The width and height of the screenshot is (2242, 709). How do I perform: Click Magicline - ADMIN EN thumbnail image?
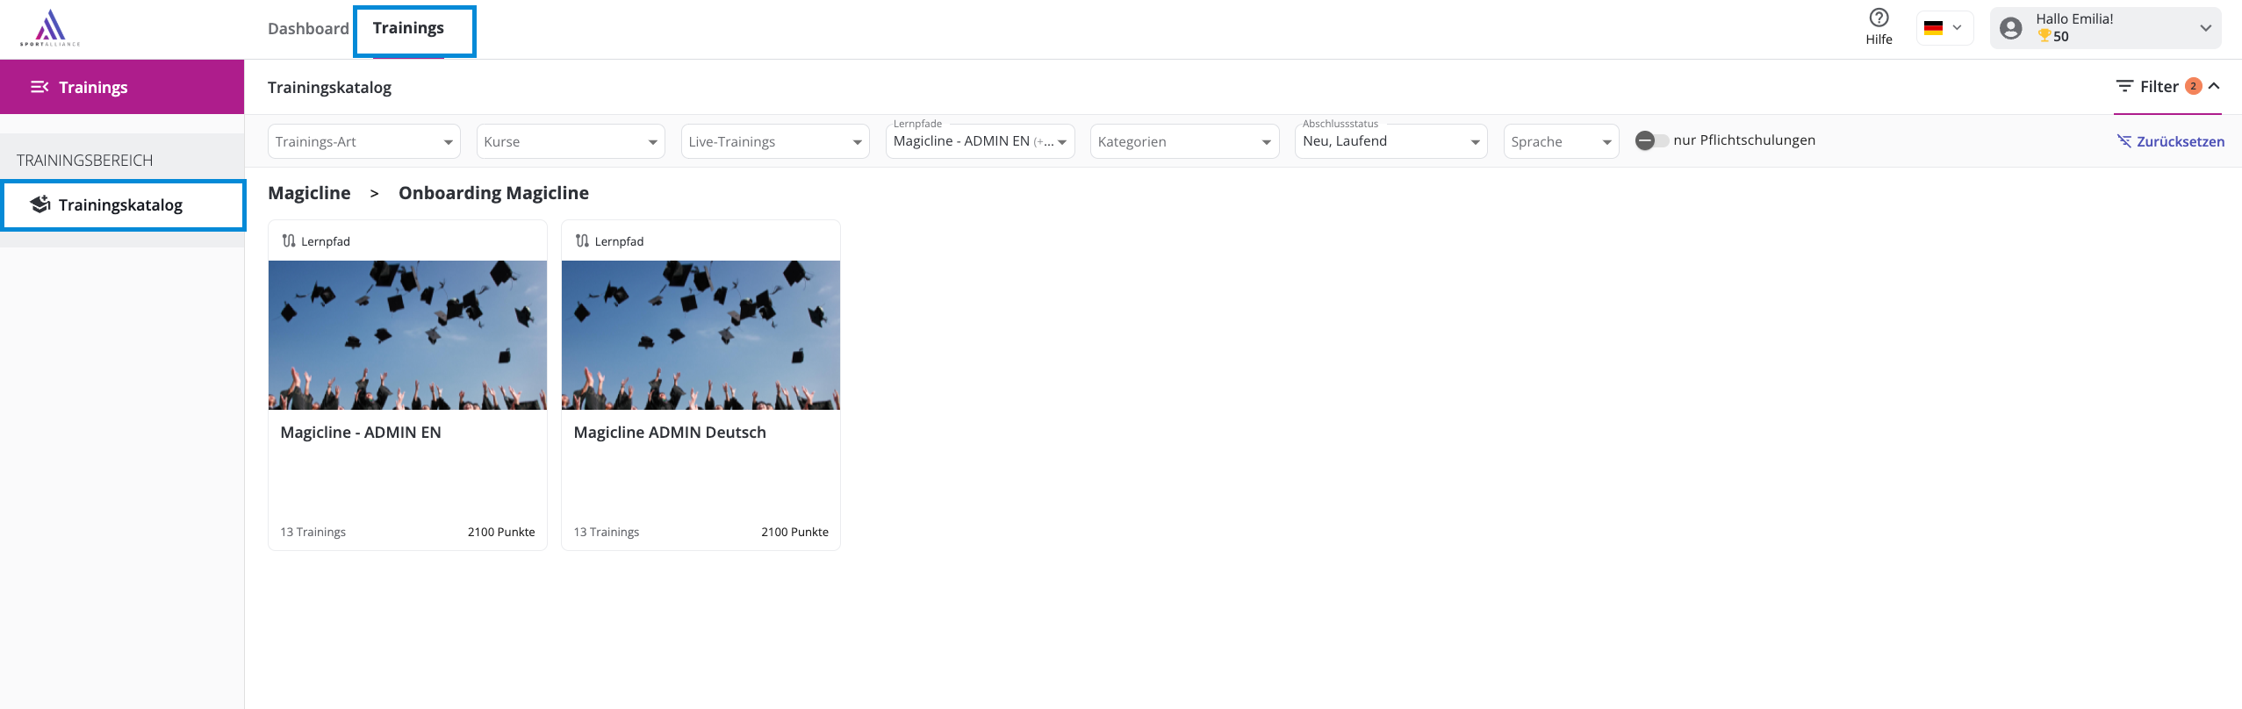pyautogui.click(x=407, y=335)
